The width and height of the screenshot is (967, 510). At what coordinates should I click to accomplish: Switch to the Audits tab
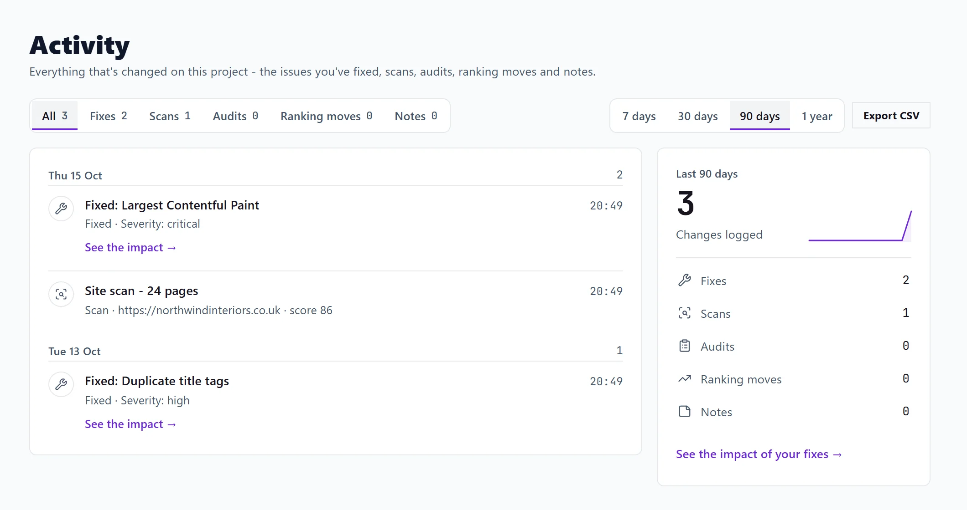(x=236, y=116)
